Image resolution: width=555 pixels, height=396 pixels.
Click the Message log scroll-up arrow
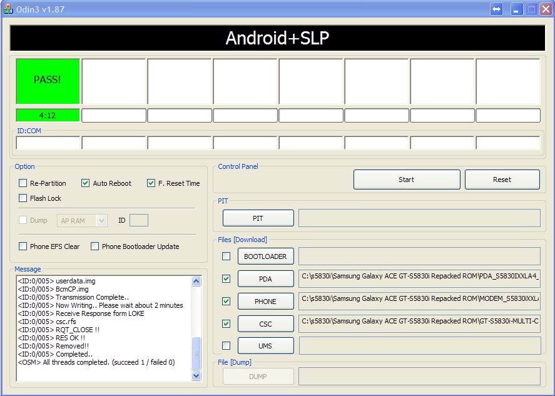coord(196,282)
